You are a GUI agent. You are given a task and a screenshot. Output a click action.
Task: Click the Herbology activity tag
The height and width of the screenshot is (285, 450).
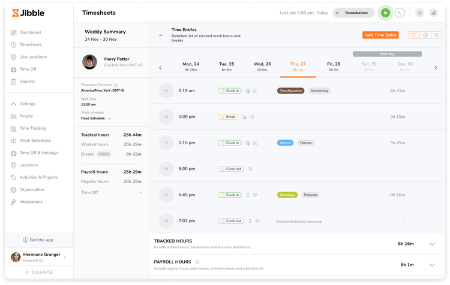tap(287, 195)
